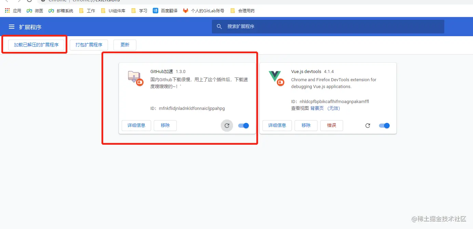
Task: Click the search magnifier icon
Action: click(219, 26)
